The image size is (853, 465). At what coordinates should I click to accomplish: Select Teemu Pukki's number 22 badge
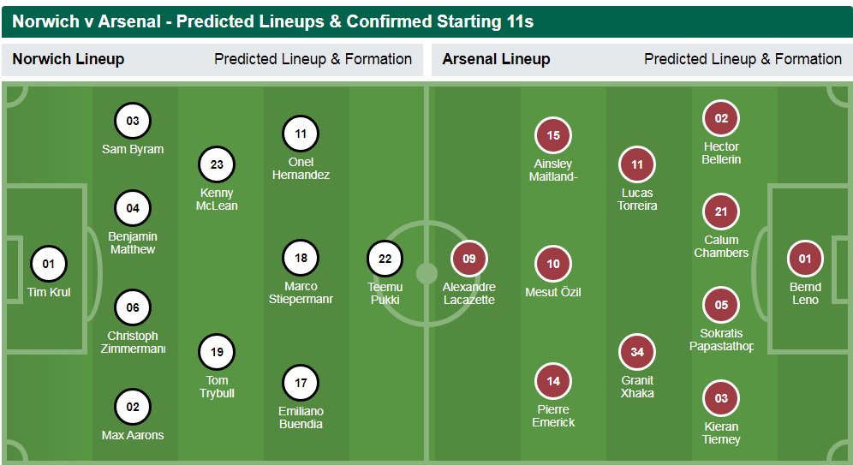[385, 259]
